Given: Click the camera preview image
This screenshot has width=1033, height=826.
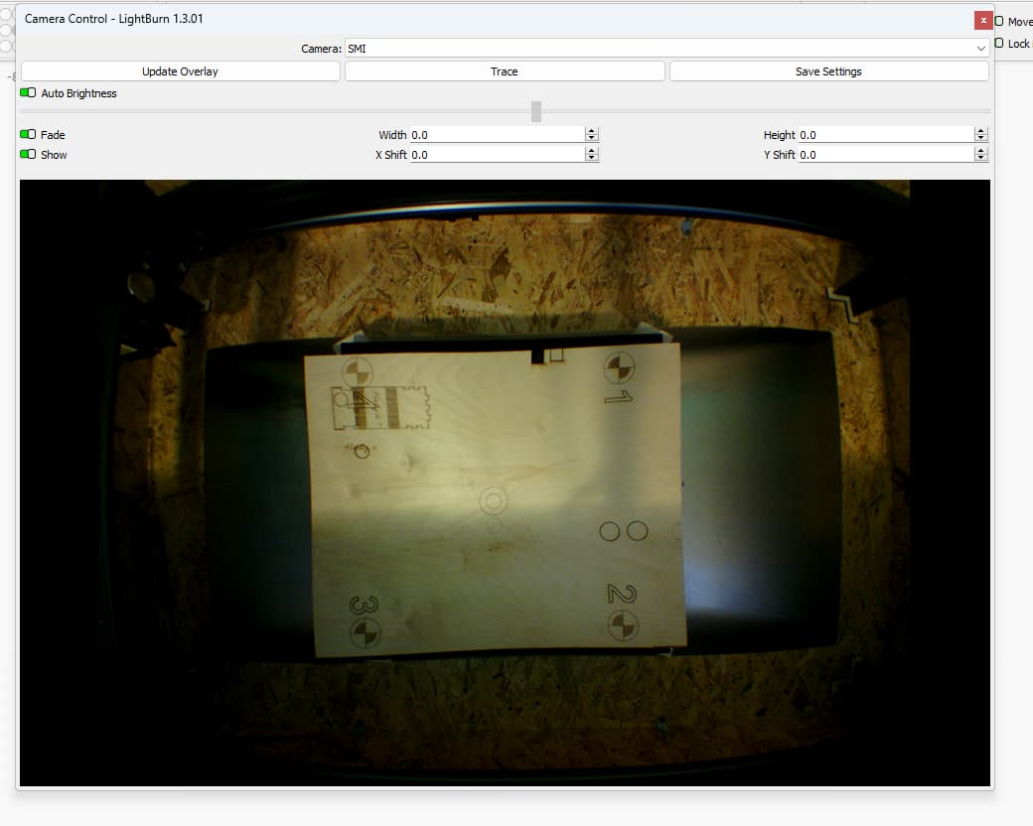Looking at the screenshot, I should 505,482.
